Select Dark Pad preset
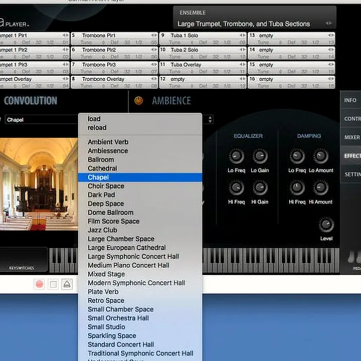Viewport: 361px width, 361px height. point(140,195)
